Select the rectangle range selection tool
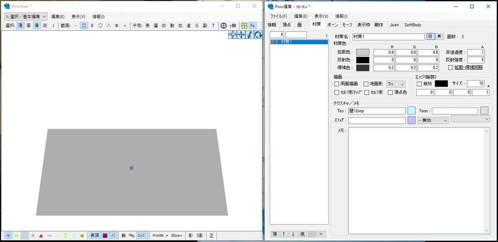 pyautogui.click(x=84, y=26)
